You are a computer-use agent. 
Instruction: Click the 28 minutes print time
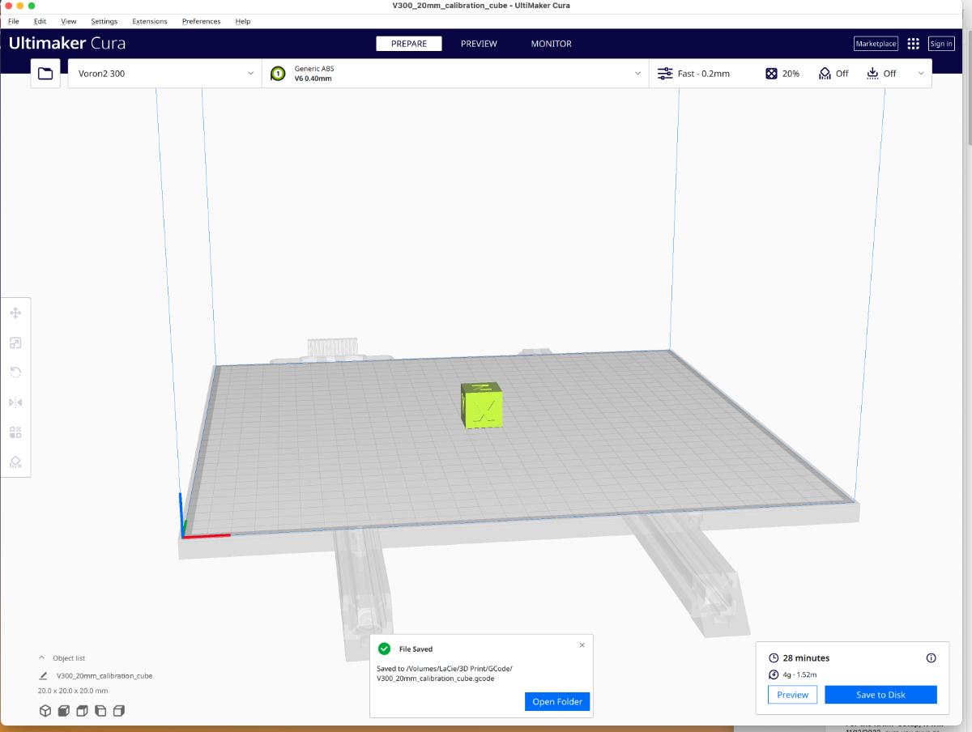[x=806, y=658]
